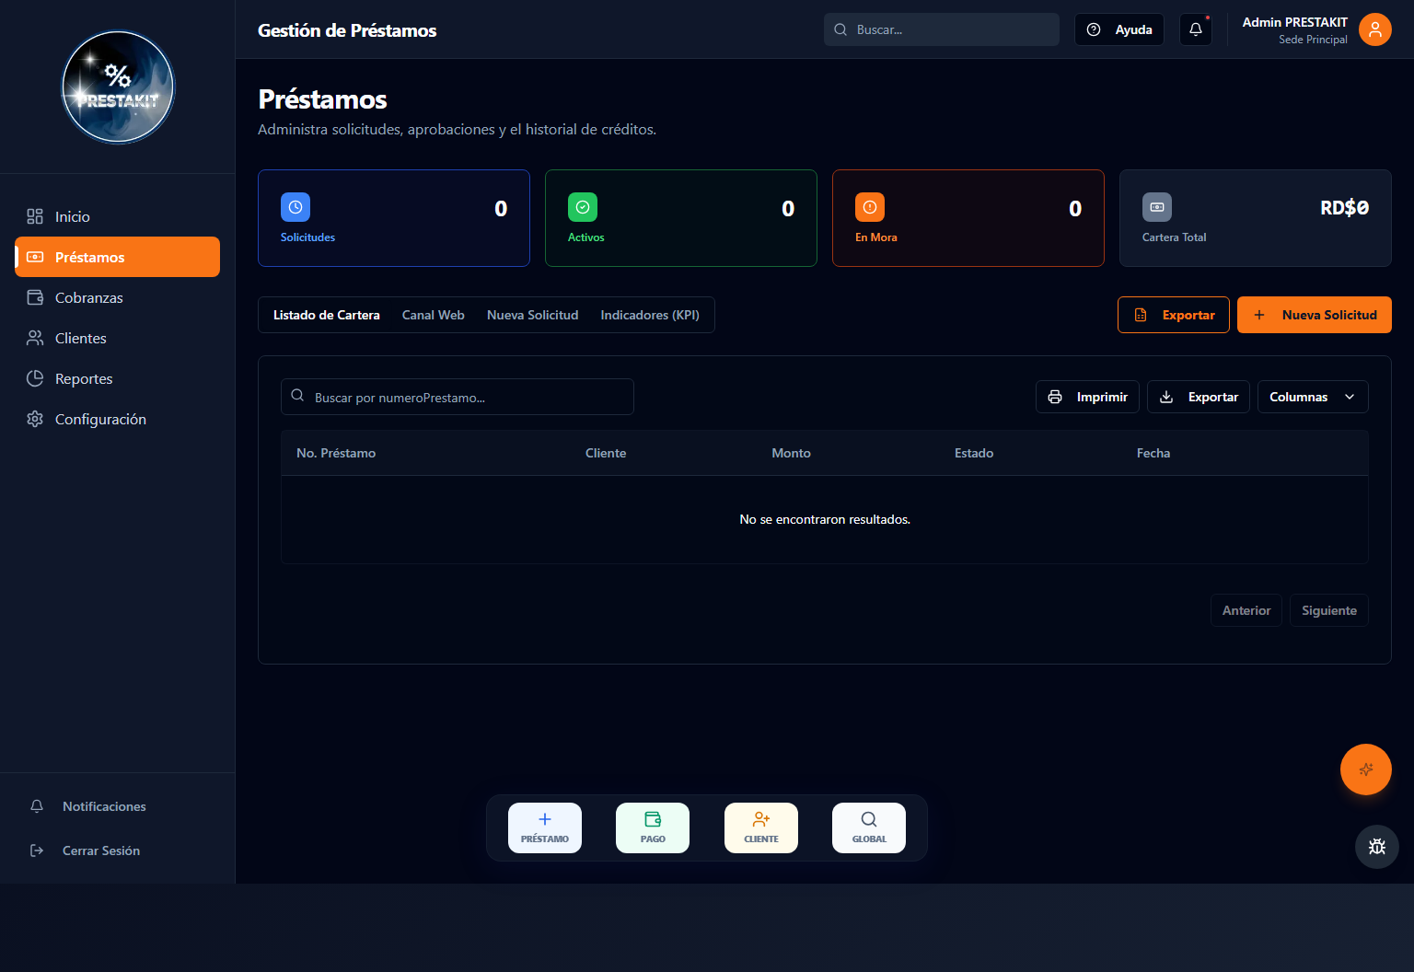Select the Nueva Solicitud tab
This screenshot has width=1414, height=972.
tap(533, 315)
